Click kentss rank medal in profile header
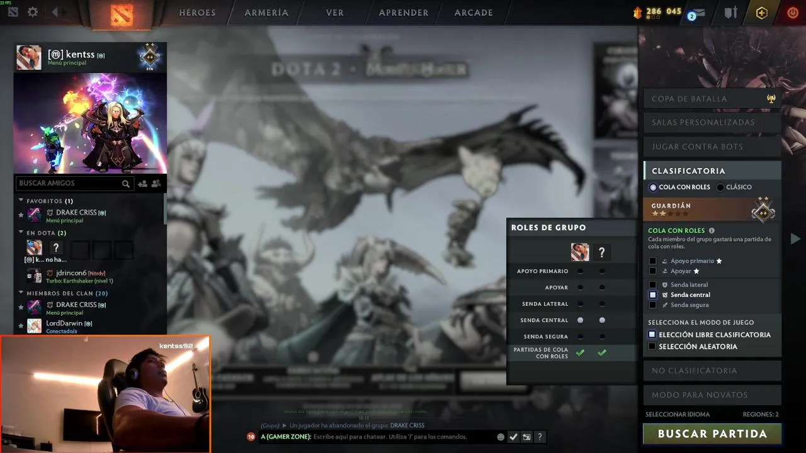Screen dimensions: 806x453 150,57
